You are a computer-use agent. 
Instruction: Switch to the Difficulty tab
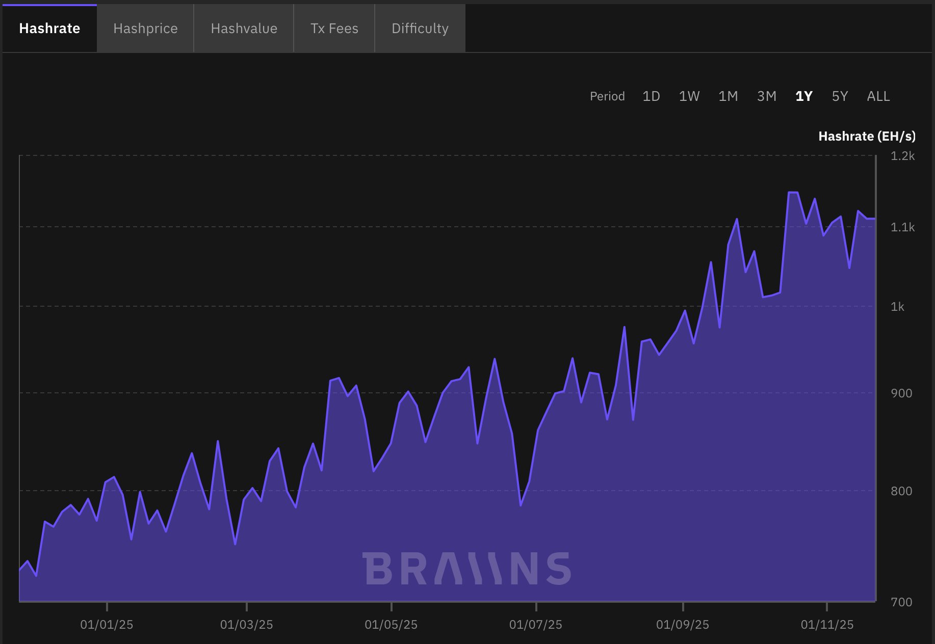[x=420, y=28]
